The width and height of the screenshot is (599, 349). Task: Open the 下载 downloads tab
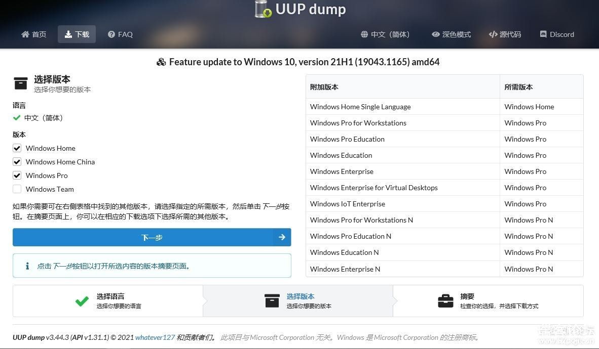click(x=77, y=34)
